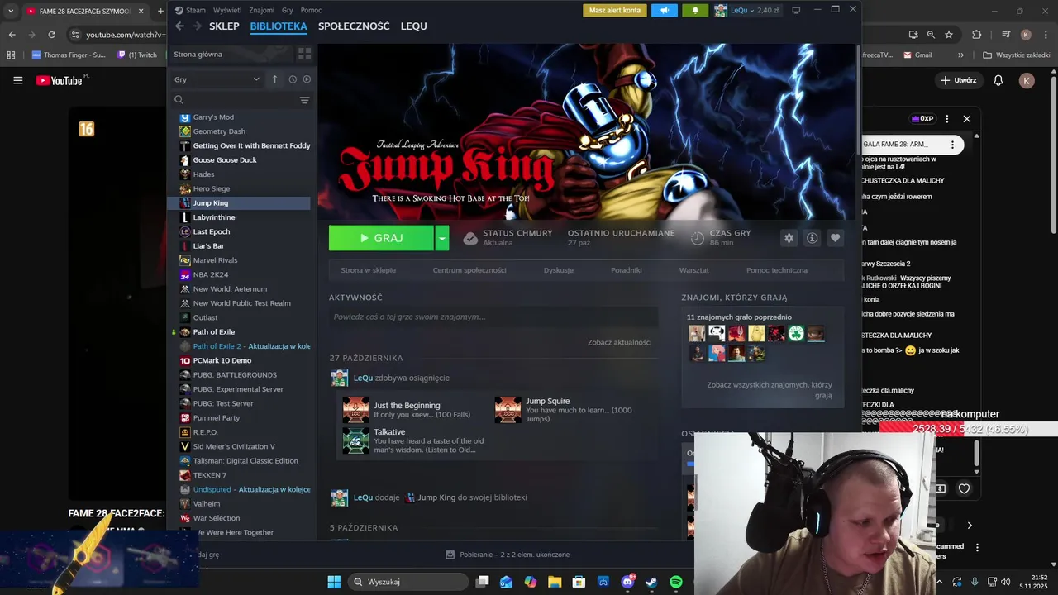Open Warsztat link
This screenshot has height=595, width=1058.
[x=694, y=270]
